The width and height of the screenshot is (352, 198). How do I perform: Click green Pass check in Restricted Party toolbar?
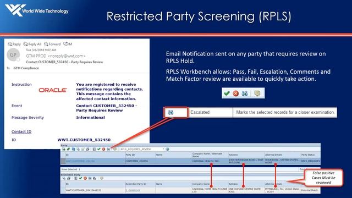[x=80, y=178]
